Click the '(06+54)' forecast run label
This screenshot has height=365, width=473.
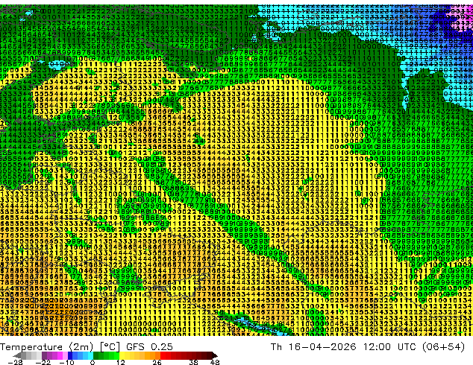click(443, 347)
